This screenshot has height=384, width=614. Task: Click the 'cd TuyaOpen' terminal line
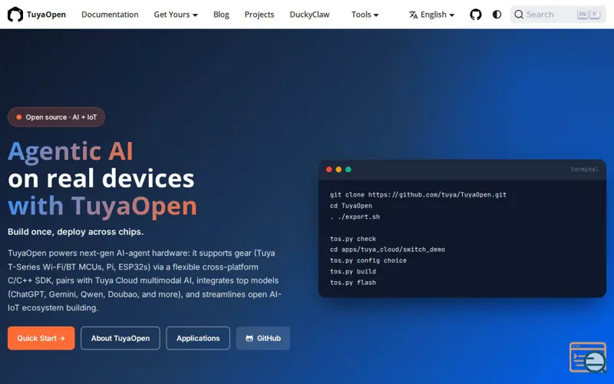pos(351,205)
